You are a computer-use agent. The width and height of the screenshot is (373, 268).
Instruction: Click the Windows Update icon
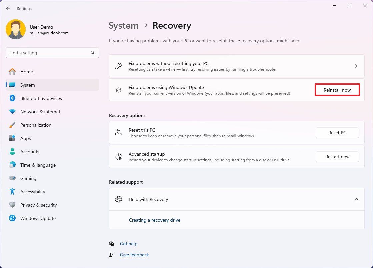pos(12,218)
